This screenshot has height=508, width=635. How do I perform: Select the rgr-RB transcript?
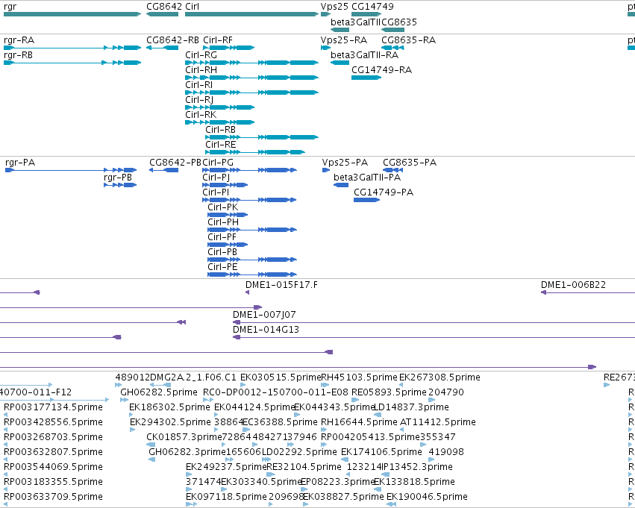(x=72, y=63)
